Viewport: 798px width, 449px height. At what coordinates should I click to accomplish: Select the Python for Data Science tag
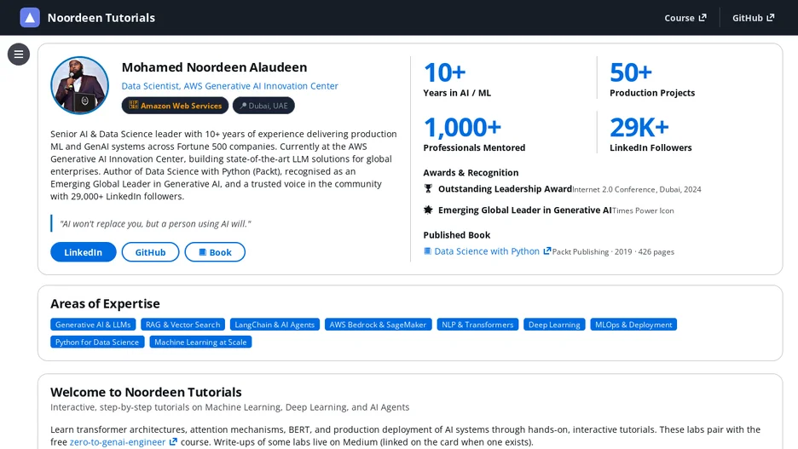coord(97,343)
